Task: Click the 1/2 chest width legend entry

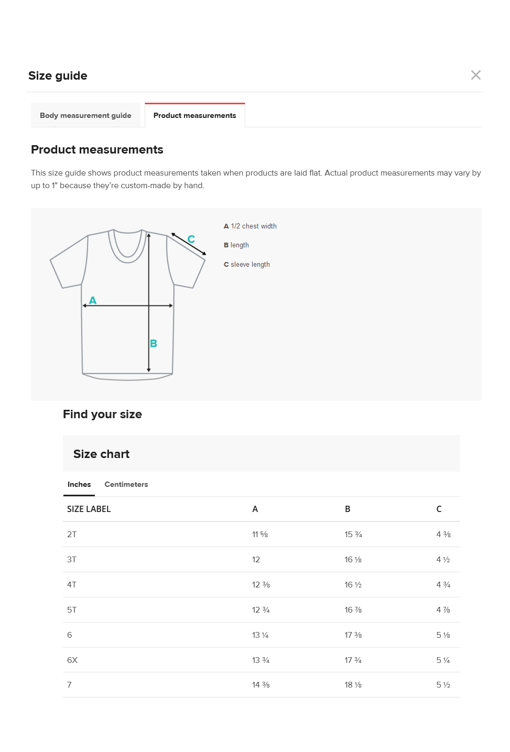Action: point(250,226)
